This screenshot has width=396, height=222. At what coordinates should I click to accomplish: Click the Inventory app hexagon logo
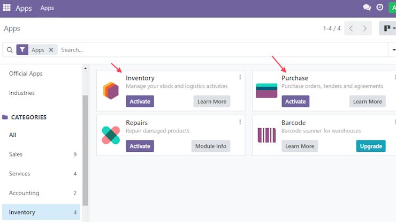[111, 91]
